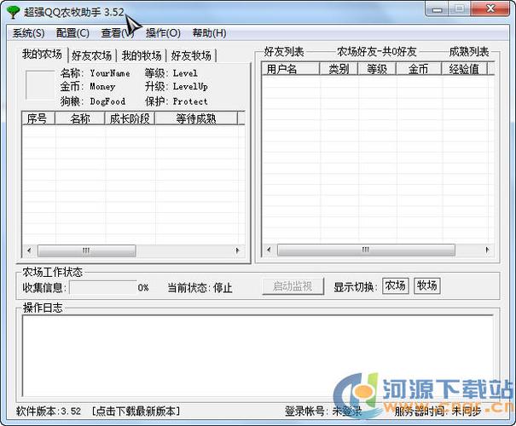Click the 等待成熟 column header
The image size is (516, 426).
tap(196, 118)
